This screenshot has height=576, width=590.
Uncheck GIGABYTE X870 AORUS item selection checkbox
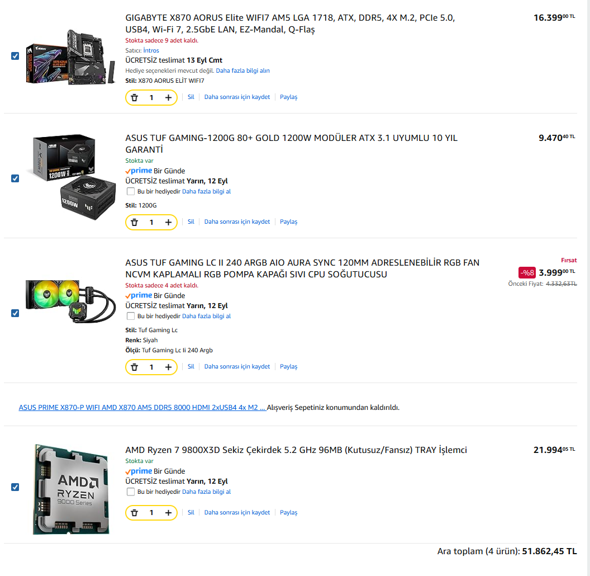(x=15, y=56)
